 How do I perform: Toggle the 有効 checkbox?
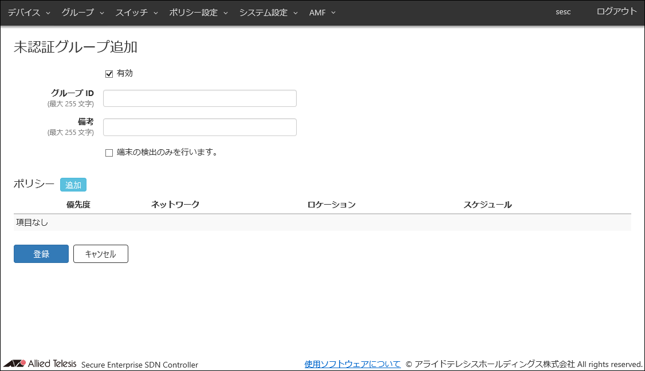tap(109, 74)
